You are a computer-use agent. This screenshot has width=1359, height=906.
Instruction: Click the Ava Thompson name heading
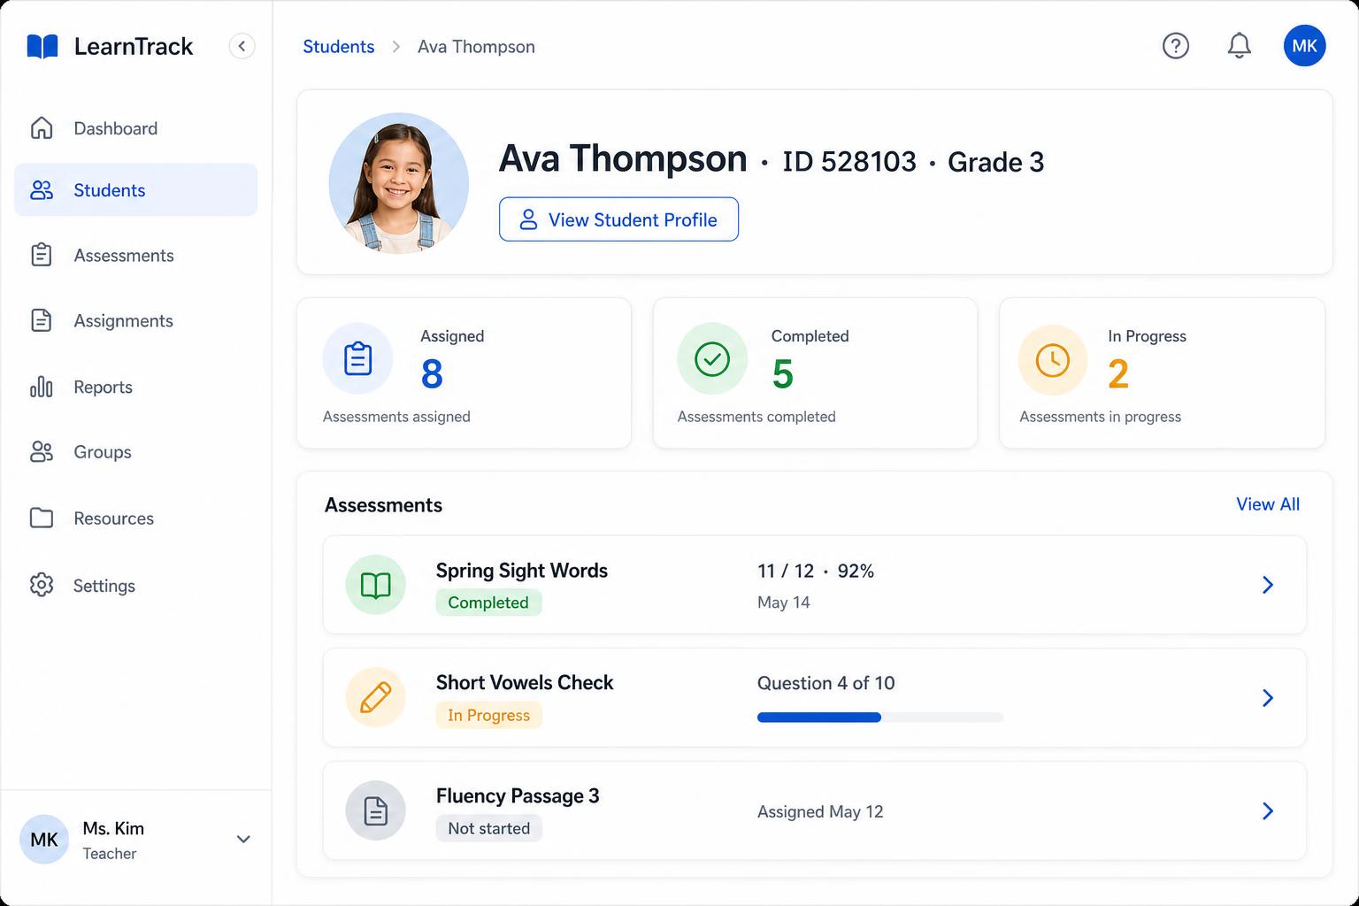pyautogui.click(x=623, y=159)
